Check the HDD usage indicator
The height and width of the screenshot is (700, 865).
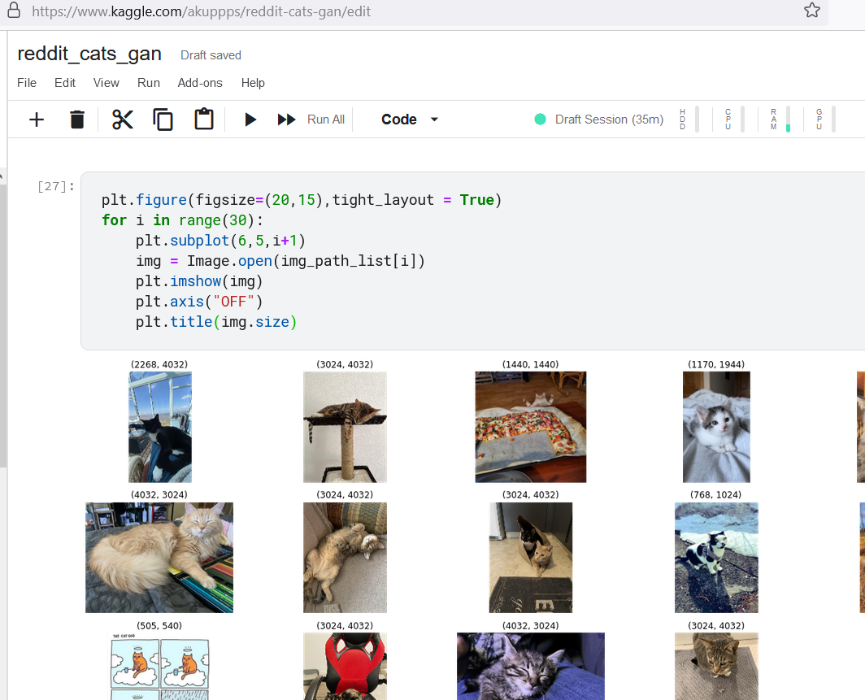coord(683,119)
